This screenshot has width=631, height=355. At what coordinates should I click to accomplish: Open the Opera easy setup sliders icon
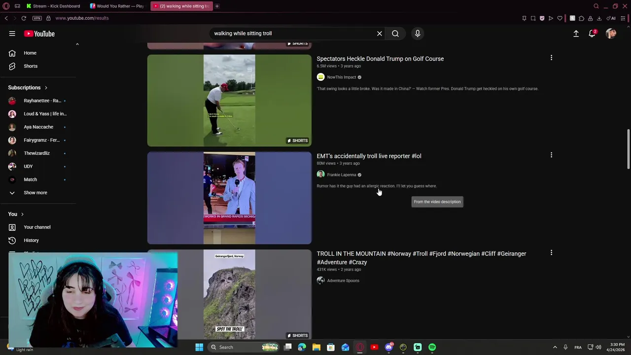click(x=623, y=18)
